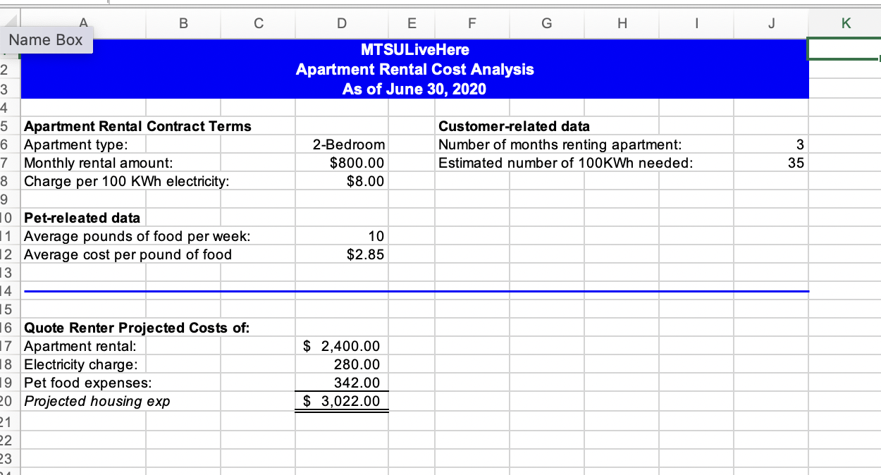Select the $3,022.00 total cell
The height and width of the screenshot is (475, 881).
[341, 401]
